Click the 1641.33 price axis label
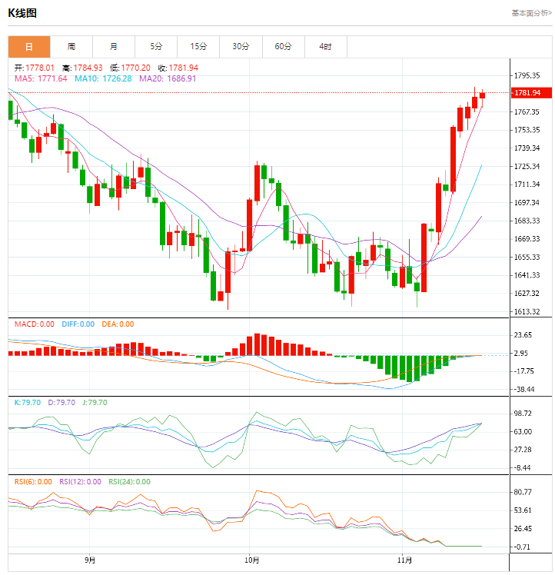This screenshot has width=555, height=575. click(x=527, y=275)
